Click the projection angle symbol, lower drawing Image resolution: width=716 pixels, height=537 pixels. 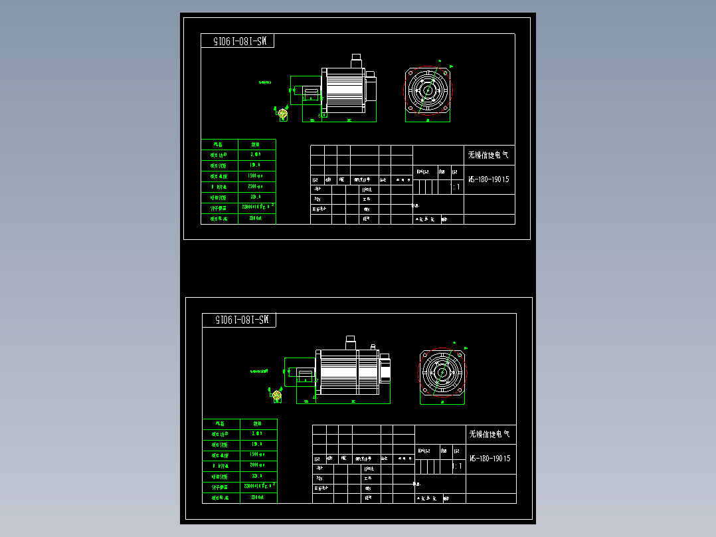coord(276,393)
